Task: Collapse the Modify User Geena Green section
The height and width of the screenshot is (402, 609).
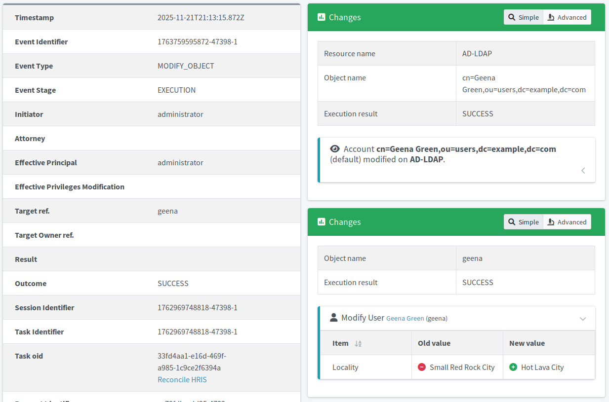Action: point(582,318)
